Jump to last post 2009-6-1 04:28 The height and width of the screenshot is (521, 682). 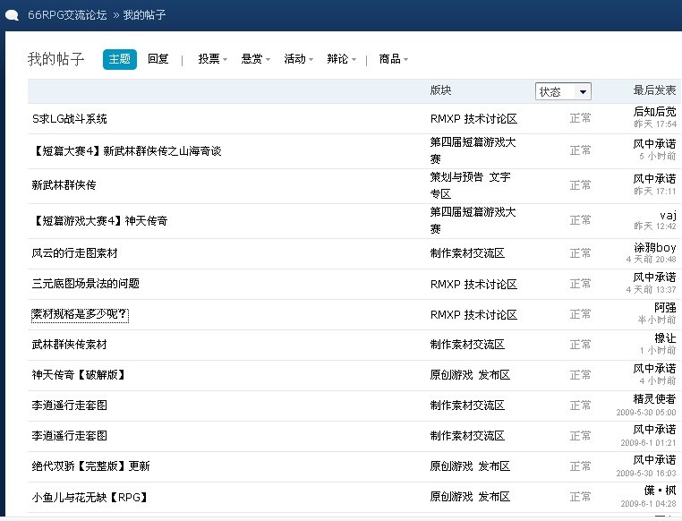tap(649, 504)
